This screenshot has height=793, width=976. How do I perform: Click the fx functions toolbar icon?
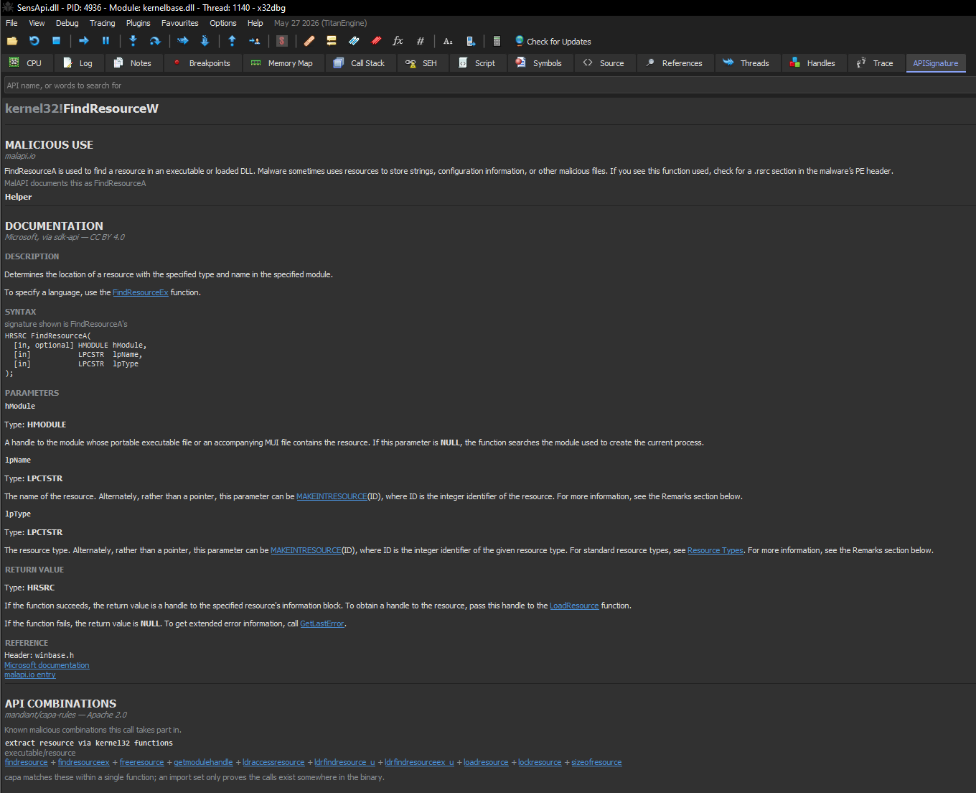[398, 41]
